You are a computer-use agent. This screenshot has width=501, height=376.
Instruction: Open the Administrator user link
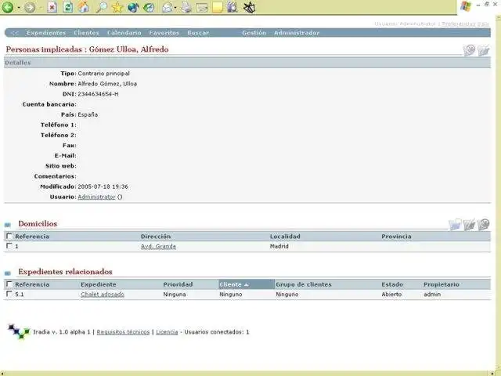(96, 197)
